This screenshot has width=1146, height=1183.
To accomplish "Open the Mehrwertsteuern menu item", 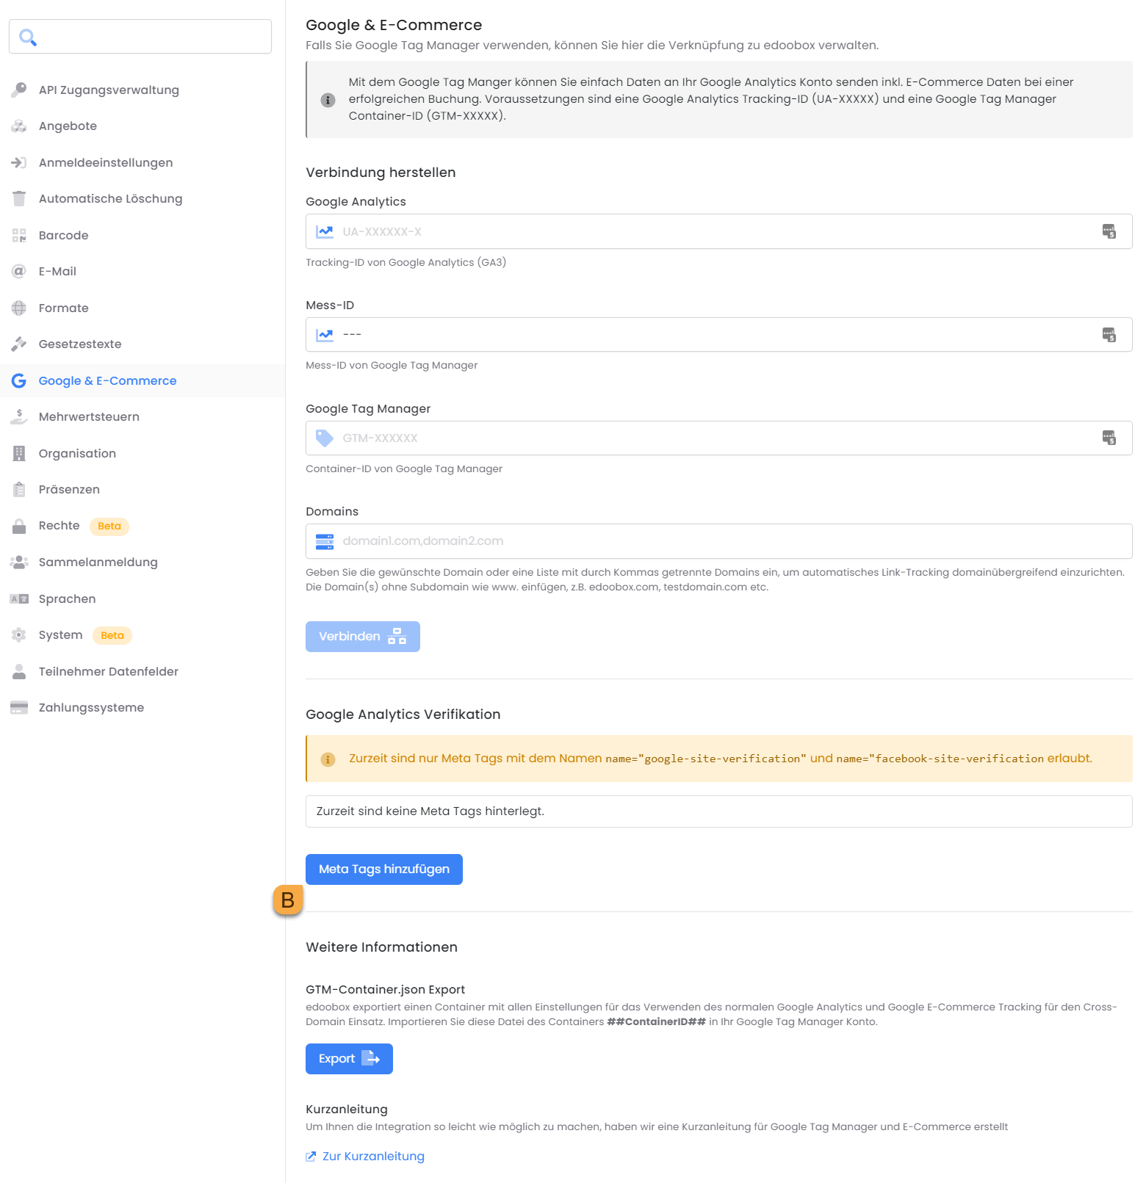I will point(89,417).
